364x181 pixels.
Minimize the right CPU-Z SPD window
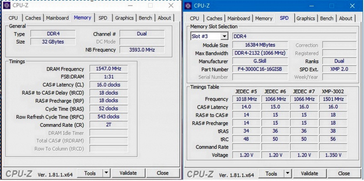pyautogui.click(x=312, y=6)
